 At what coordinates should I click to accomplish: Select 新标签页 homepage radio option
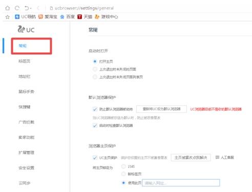123,174
